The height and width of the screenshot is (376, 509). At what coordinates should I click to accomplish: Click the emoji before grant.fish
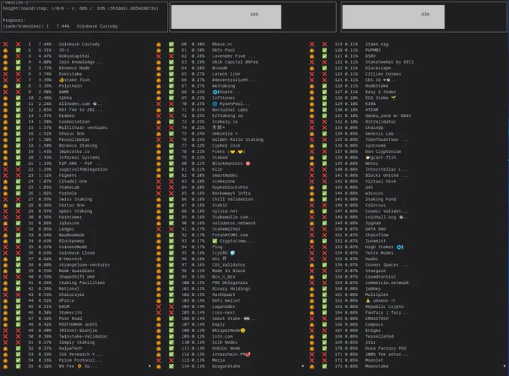pos(368,157)
